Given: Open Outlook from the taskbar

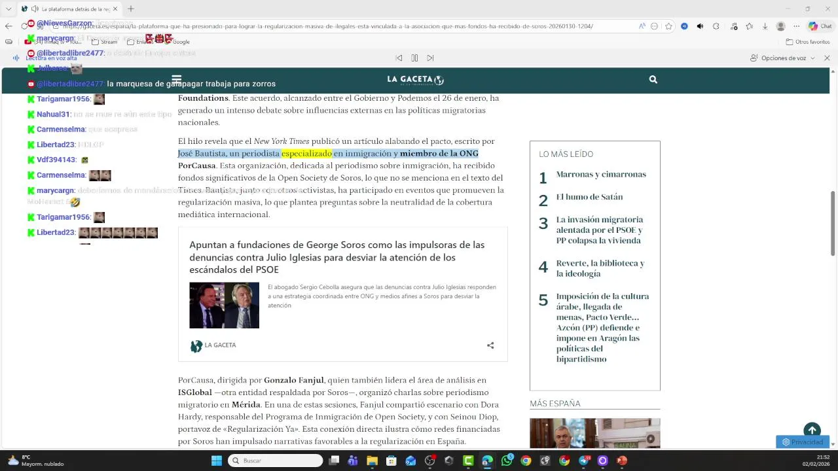Looking at the screenshot, I should click(x=410, y=461).
